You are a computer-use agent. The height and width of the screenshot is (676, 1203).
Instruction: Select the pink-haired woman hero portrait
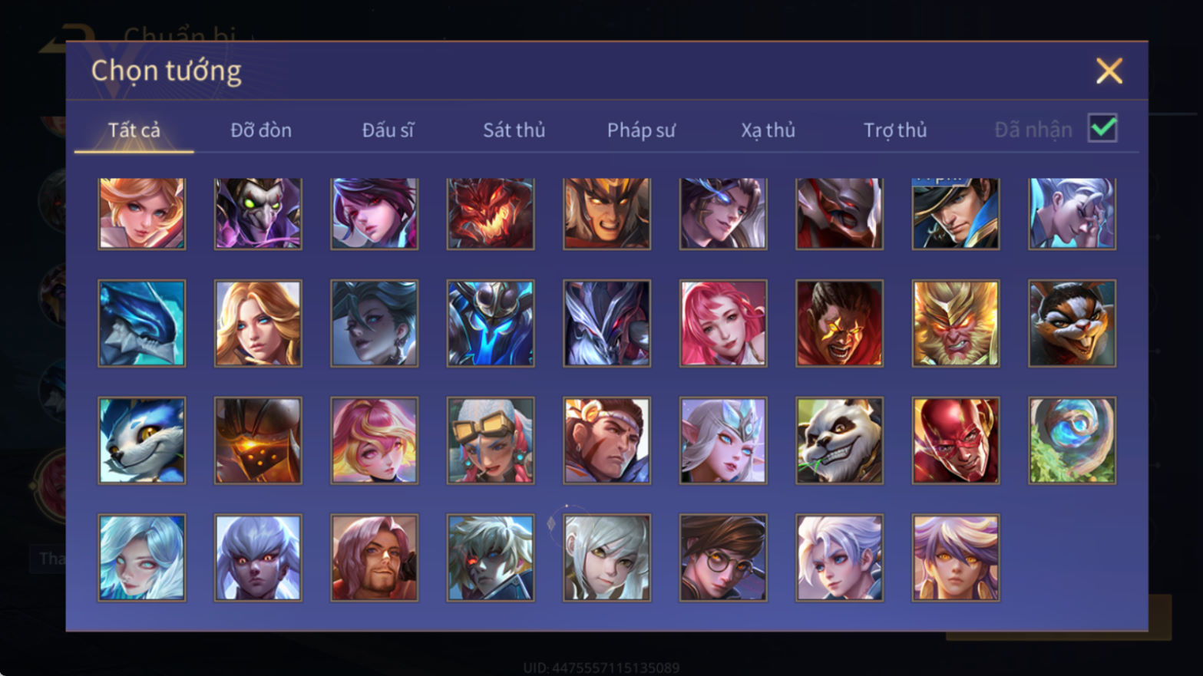tap(723, 323)
